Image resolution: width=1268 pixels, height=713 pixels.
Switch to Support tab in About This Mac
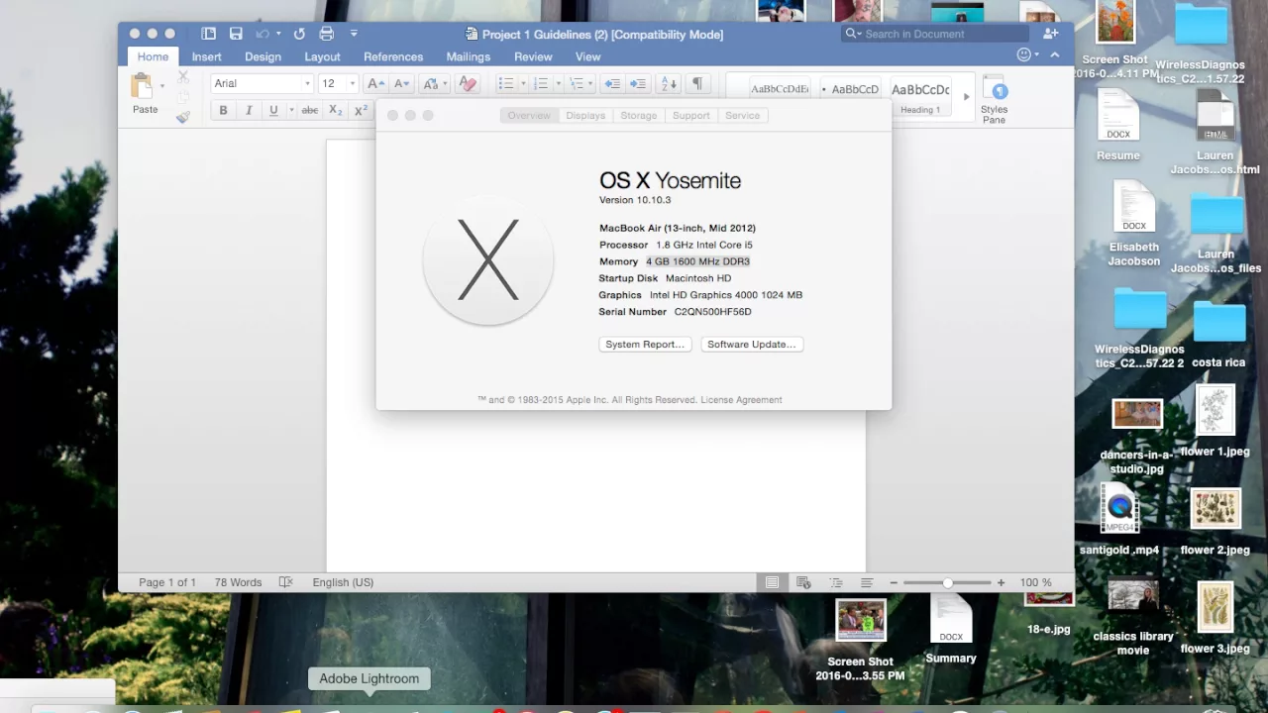691,116
